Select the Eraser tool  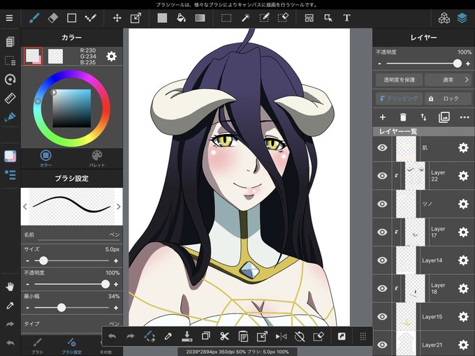(52, 18)
